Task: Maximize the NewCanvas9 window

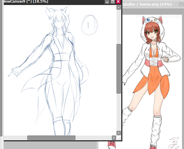Action: (113, 2)
